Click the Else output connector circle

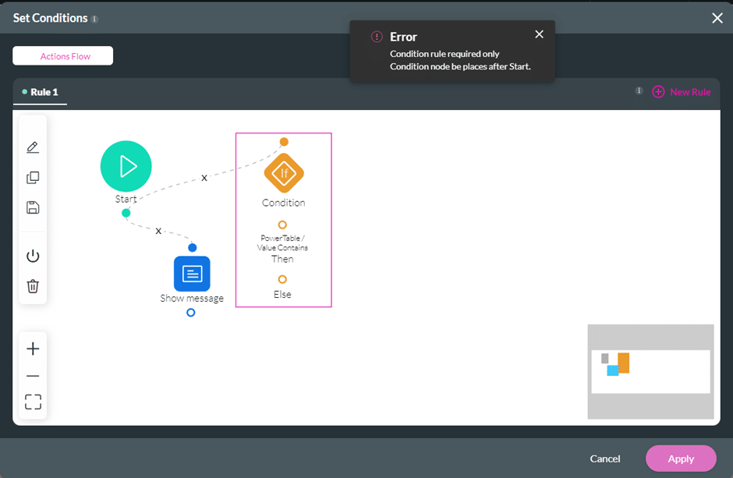pyautogui.click(x=282, y=279)
